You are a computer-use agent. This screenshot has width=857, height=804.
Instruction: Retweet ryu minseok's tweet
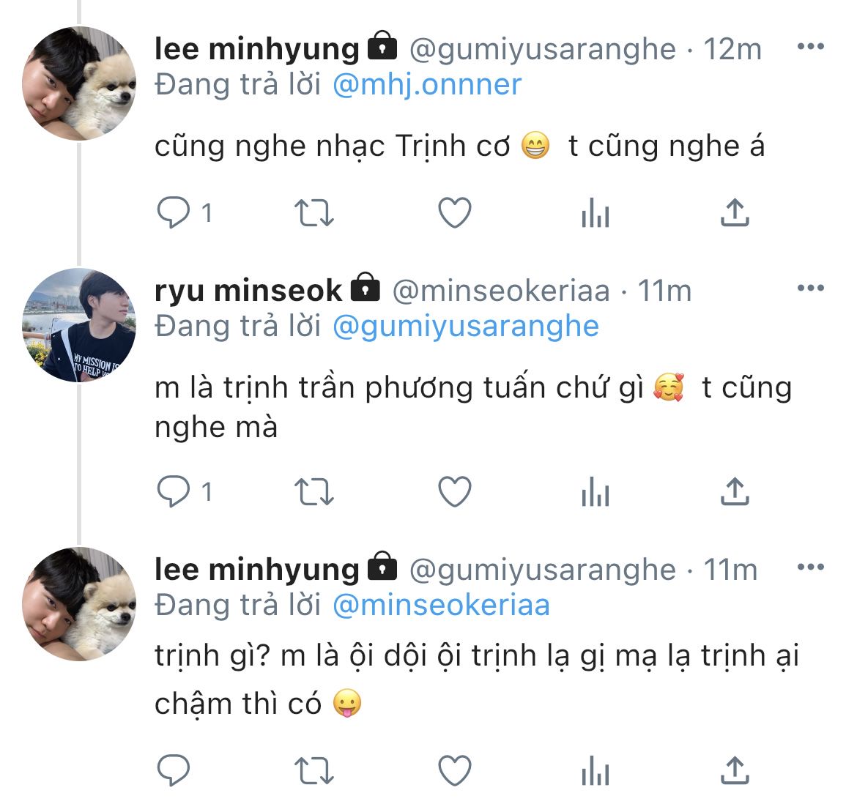tap(314, 492)
